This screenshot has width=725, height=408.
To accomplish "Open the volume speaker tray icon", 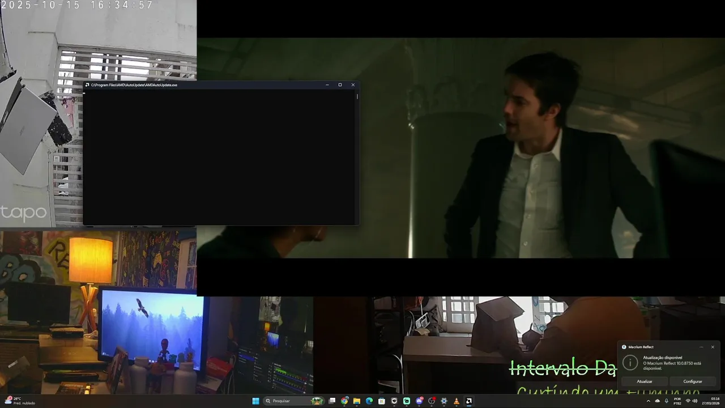I will [695, 401].
